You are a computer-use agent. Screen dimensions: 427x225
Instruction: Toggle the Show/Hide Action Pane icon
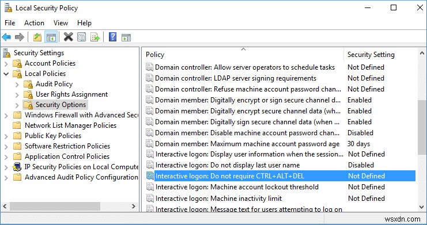[x=126, y=37]
